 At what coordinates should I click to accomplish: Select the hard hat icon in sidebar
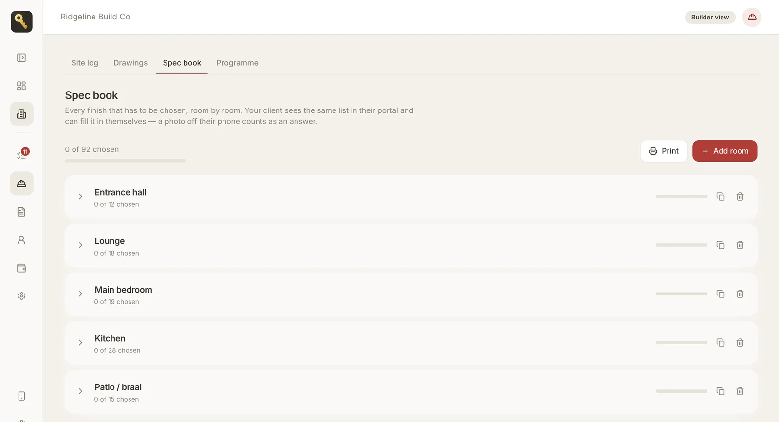click(21, 183)
